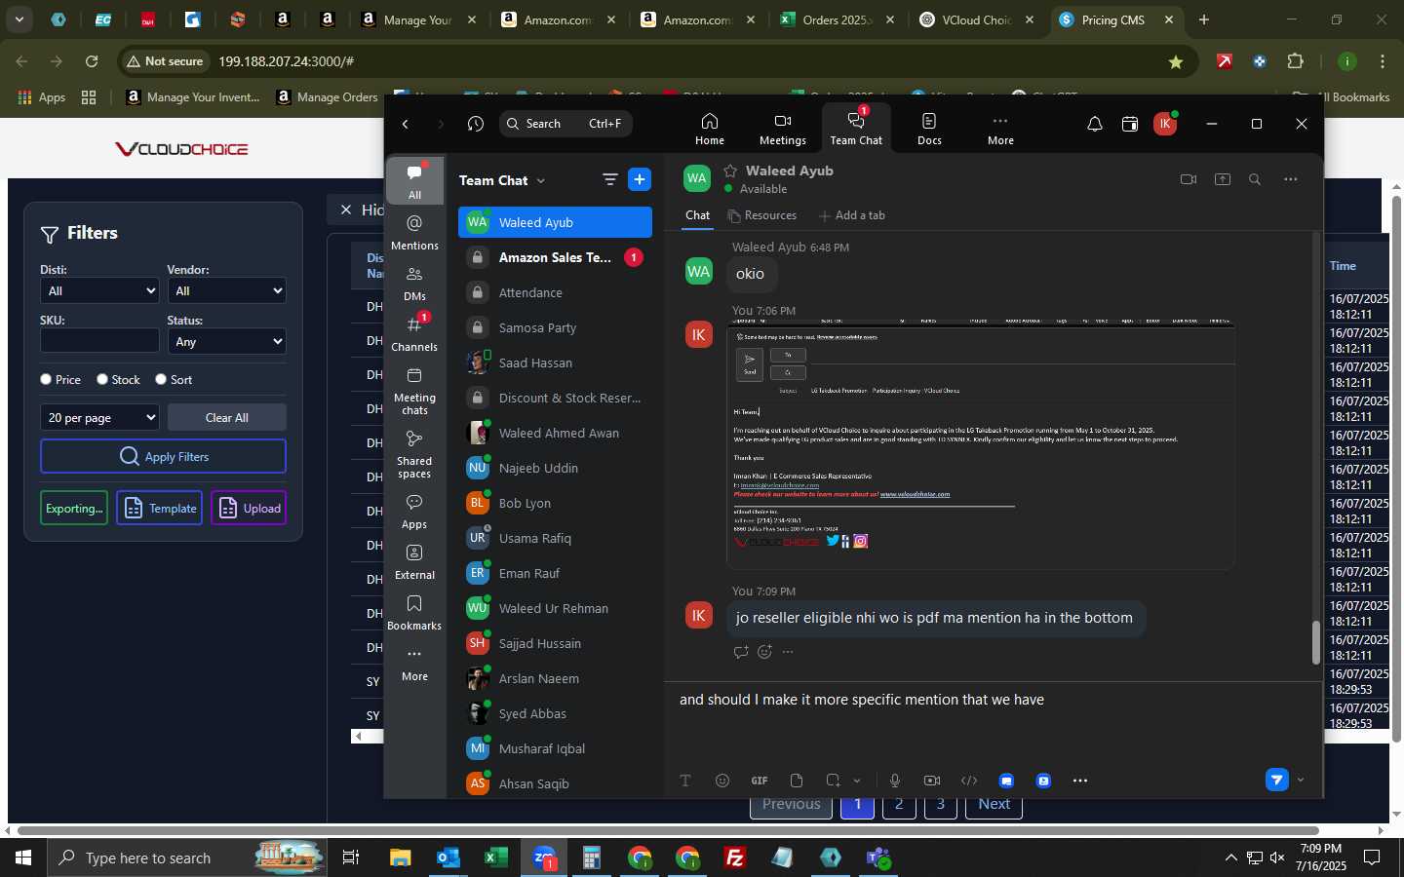Screen dimensions: 1404x877
Task: Click Add a tab in chat
Action: pos(852,215)
